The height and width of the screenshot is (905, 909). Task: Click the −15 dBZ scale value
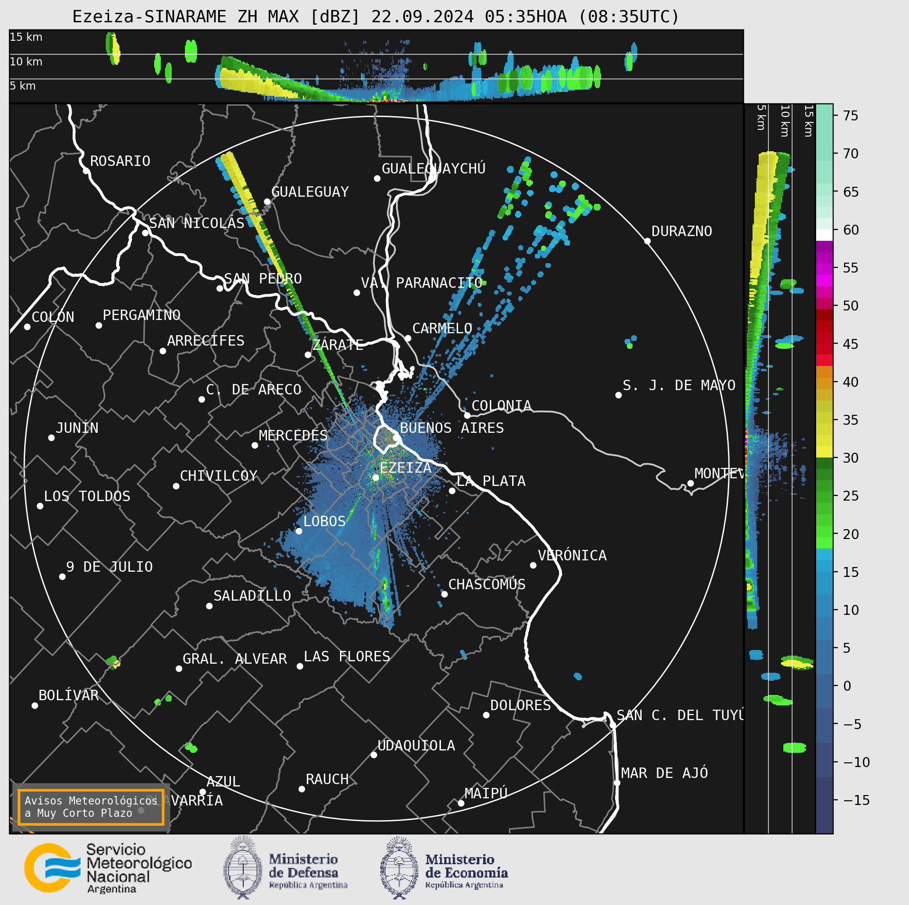click(856, 800)
